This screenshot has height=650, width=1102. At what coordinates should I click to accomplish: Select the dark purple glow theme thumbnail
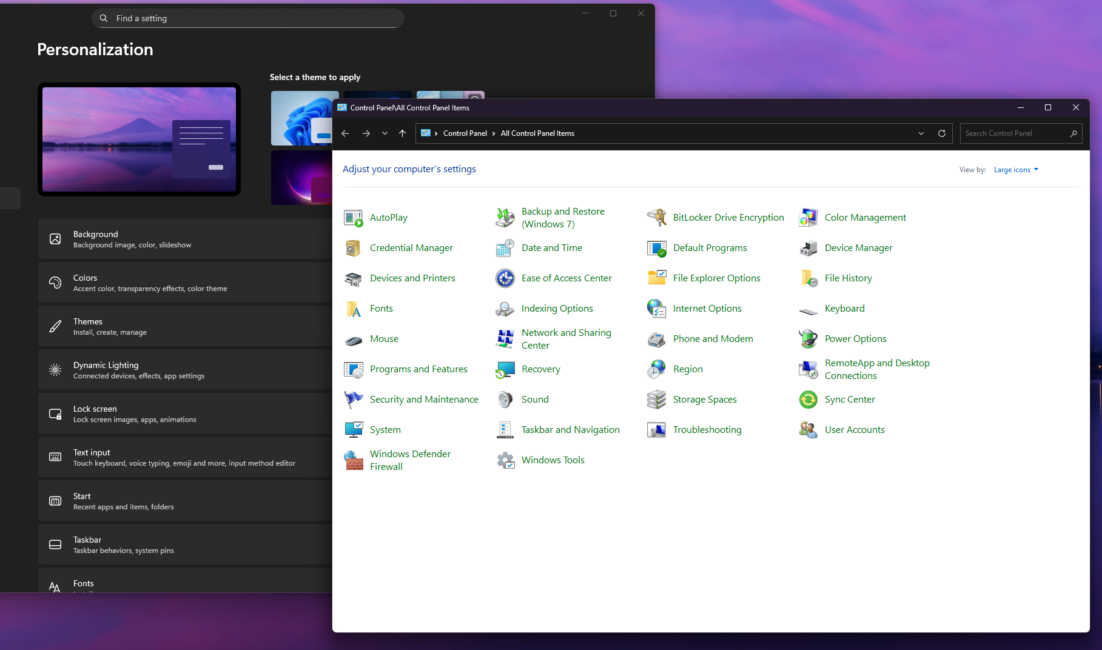(x=301, y=178)
